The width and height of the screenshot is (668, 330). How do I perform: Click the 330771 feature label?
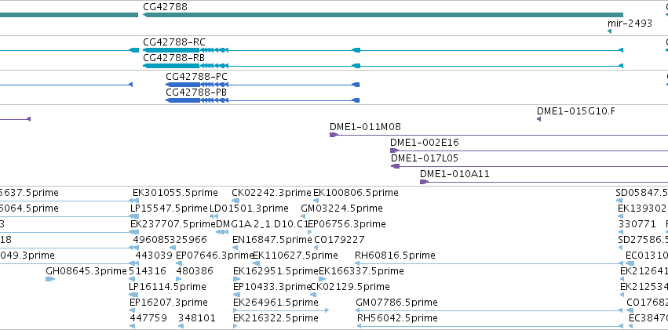pos(637,224)
